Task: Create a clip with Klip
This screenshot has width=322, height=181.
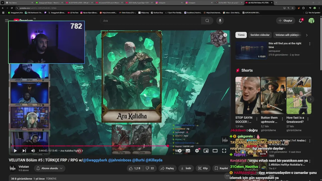Action: [x=203, y=168]
